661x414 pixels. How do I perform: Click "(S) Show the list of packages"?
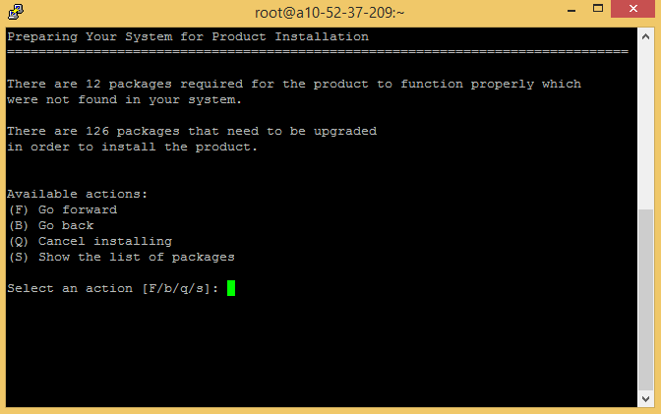click(121, 257)
